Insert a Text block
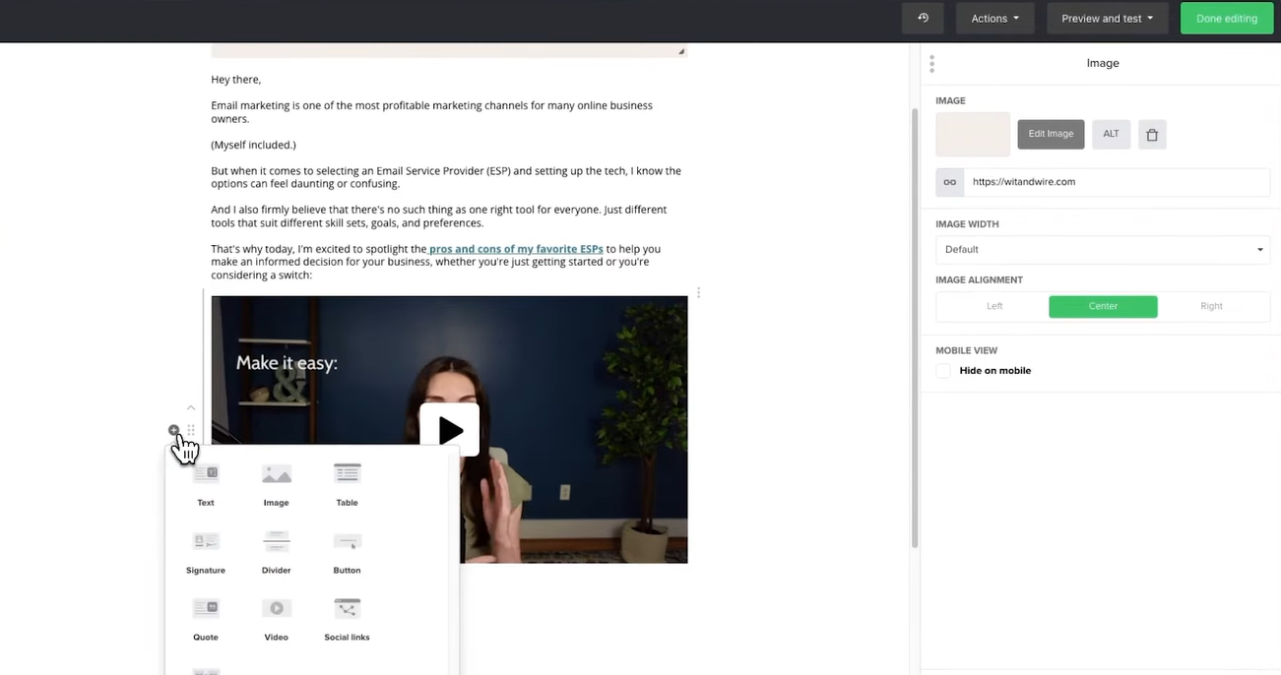The image size is (1281, 675). pyautogui.click(x=205, y=484)
